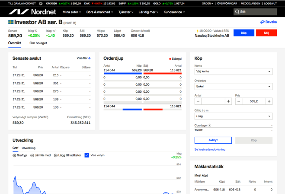This screenshot has width=285, height=194.
Task: Select the Utveckling chart tab
Action: [29, 148]
